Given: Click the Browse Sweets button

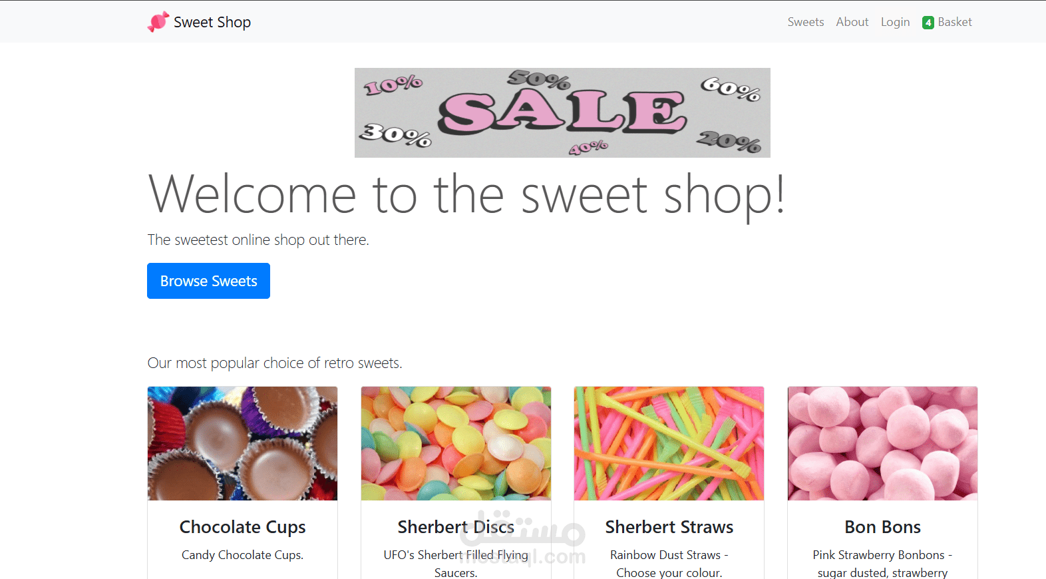Looking at the screenshot, I should tap(208, 280).
